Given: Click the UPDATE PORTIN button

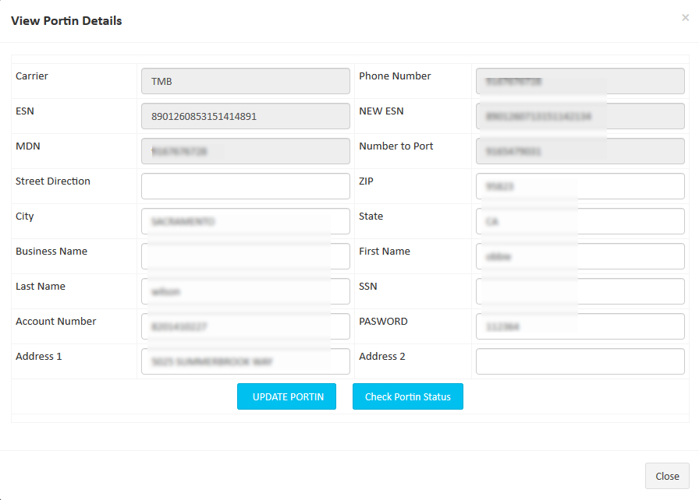Looking at the screenshot, I should (286, 396).
